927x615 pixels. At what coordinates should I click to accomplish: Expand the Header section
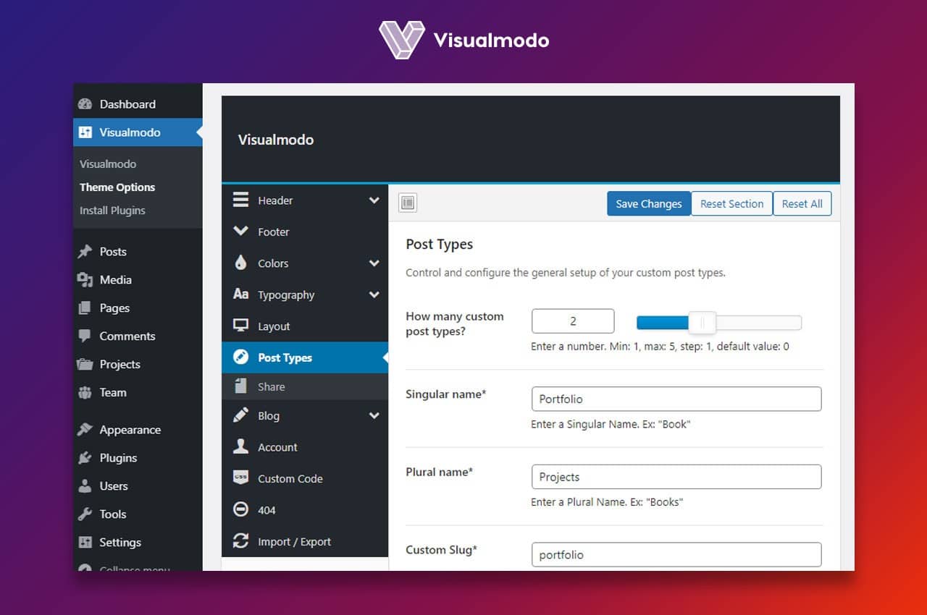coord(374,200)
